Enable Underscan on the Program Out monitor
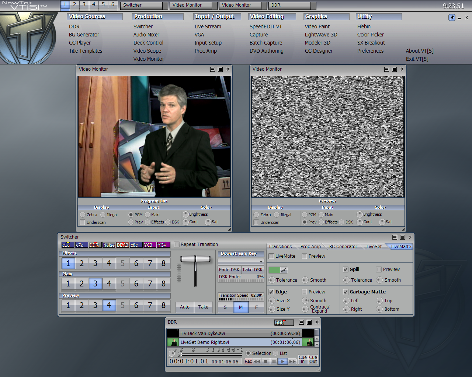The width and height of the screenshot is (472, 377). pos(83,222)
